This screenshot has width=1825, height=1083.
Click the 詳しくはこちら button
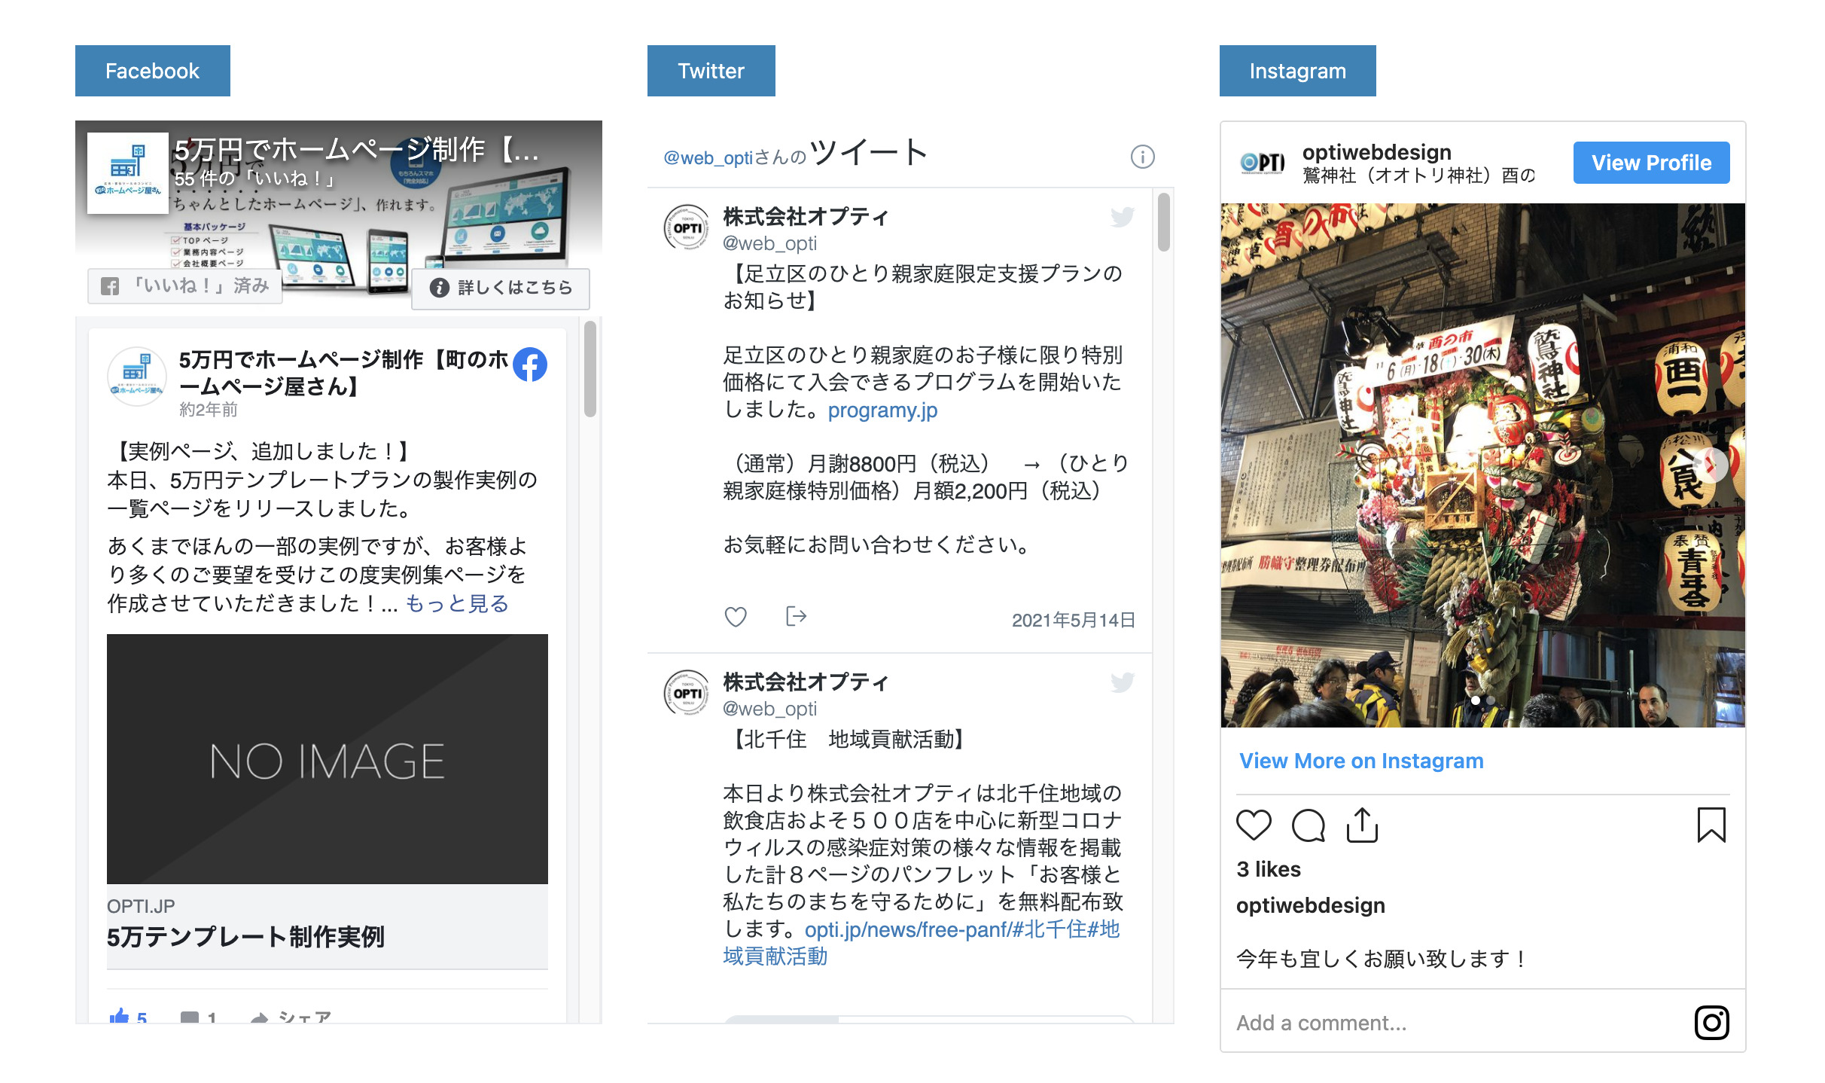pyautogui.click(x=501, y=288)
